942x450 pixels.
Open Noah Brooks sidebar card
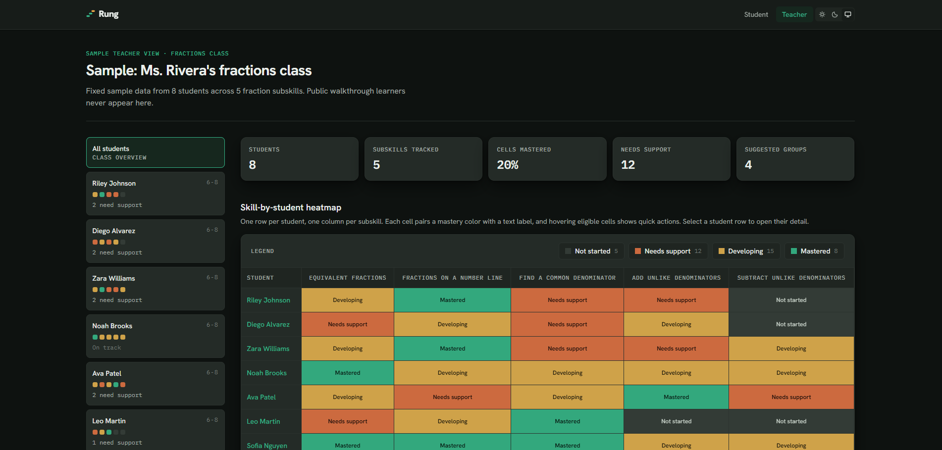point(155,336)
